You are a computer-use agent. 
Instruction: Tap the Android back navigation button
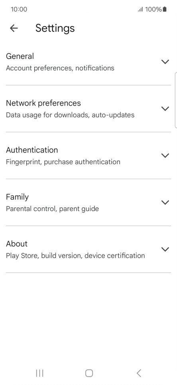(x=139, y=373)
